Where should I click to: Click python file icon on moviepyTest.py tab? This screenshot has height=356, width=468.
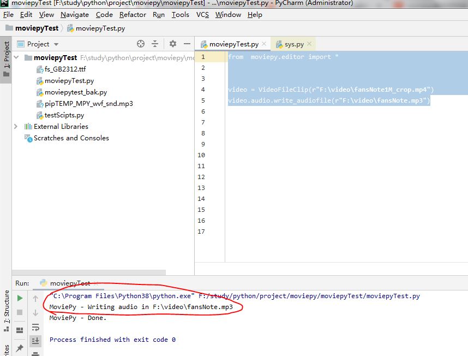(204, 45)
